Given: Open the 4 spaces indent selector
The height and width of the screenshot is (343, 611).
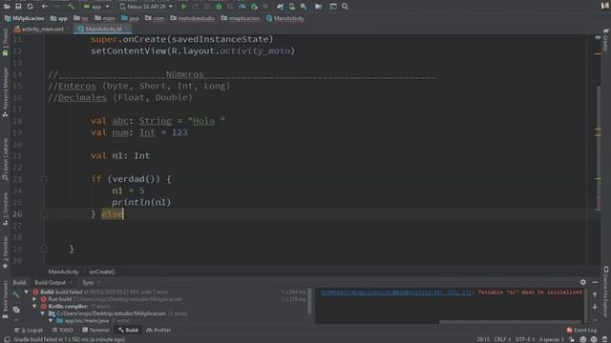Looking at the screenshot, I should pyautogui.click(x=551, y=339).
